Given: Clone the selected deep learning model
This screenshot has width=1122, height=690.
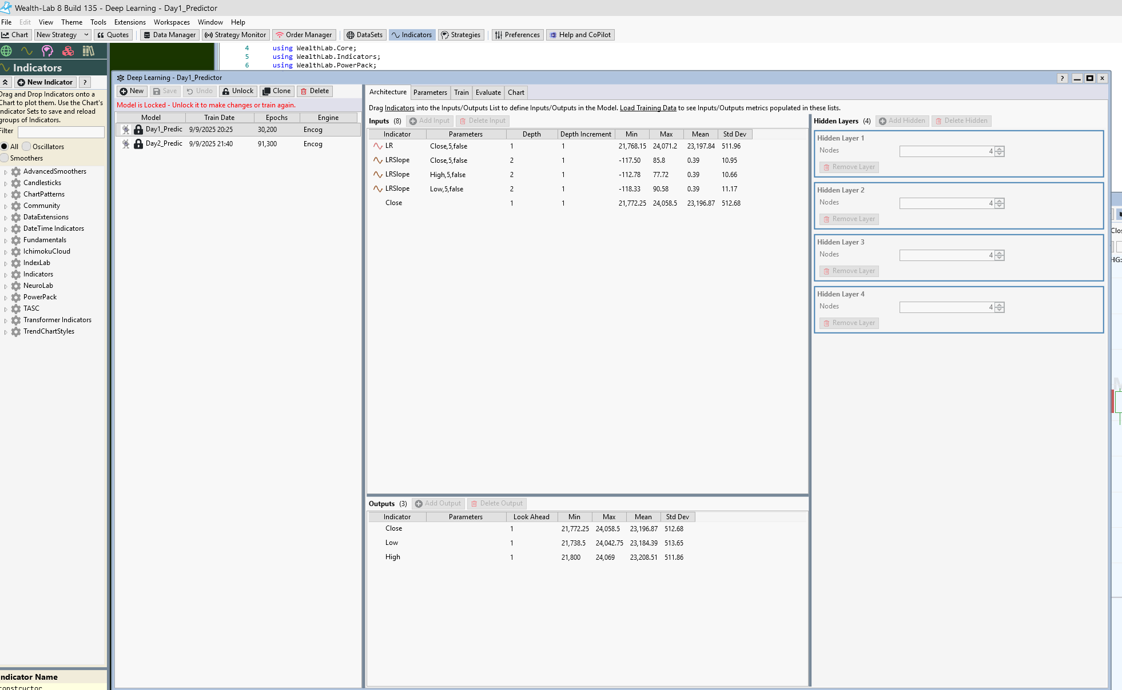Looking at the screenshot, I should (x=276, y=91).
